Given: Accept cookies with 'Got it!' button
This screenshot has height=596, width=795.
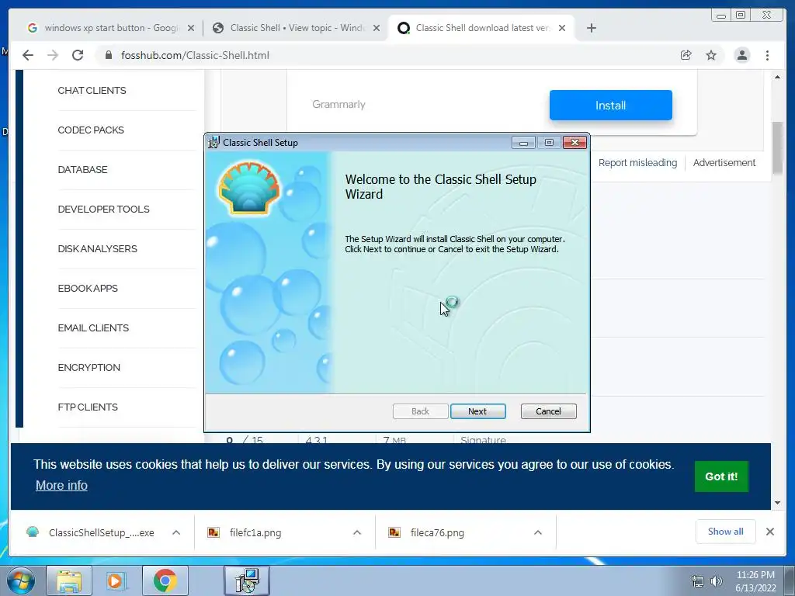Looking at the screenshot, I should [721, 476].
